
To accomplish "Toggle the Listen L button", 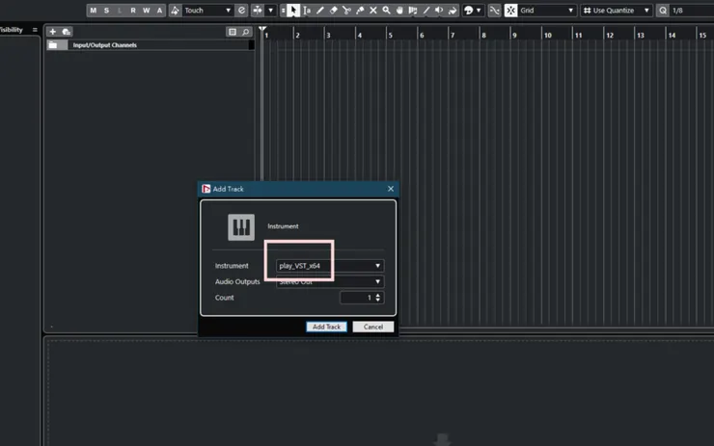I will click(120, 10).
